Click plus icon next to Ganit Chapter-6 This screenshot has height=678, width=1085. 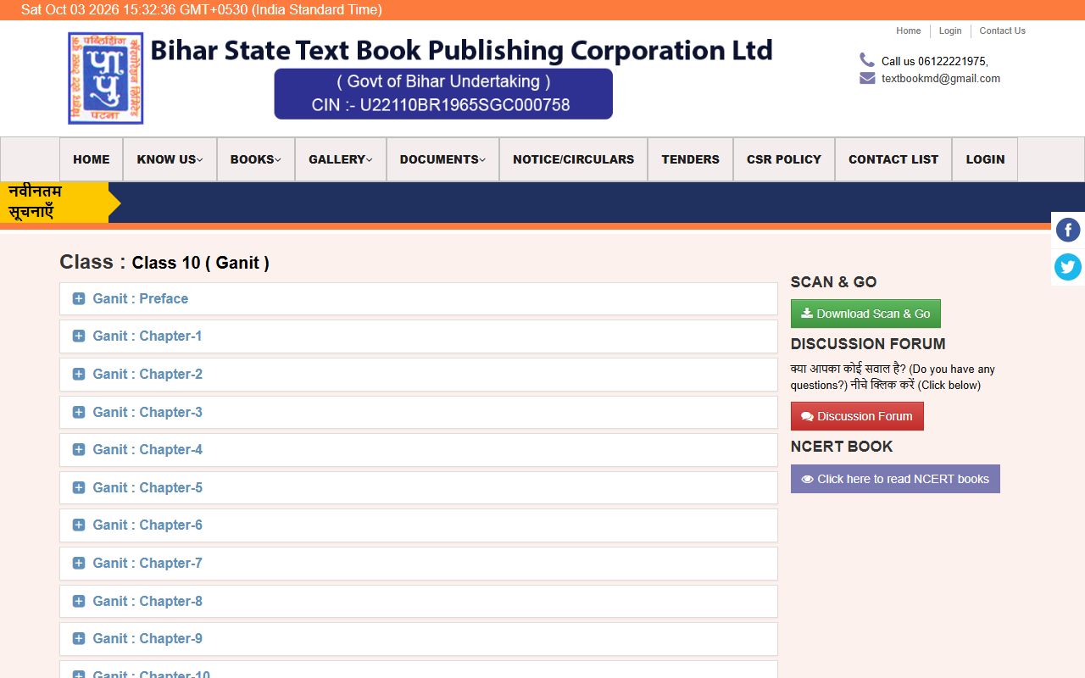click(x=79, y=525)
